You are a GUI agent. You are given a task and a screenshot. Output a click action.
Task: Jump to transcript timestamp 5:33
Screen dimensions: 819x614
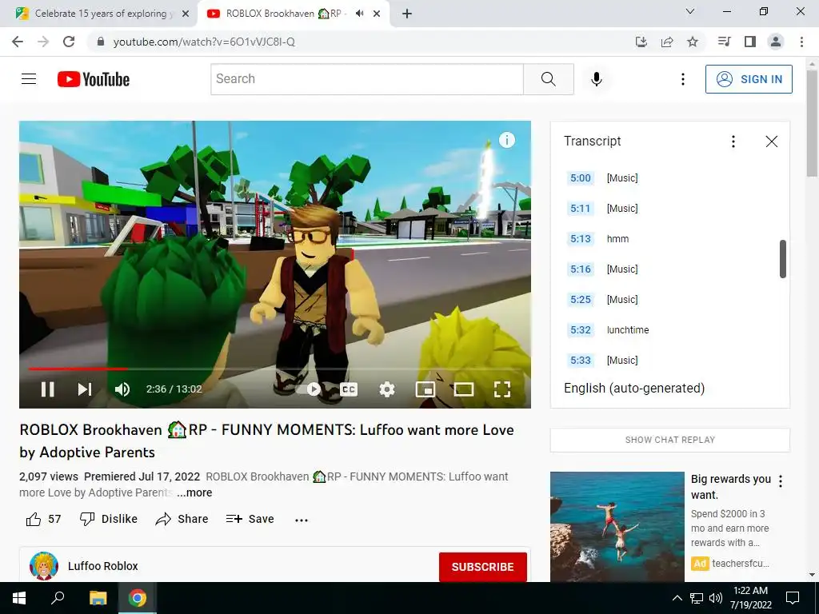click(x=581, y=361)
